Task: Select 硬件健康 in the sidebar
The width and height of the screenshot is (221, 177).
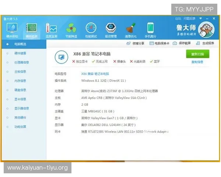Action: (x=24, y=53)
